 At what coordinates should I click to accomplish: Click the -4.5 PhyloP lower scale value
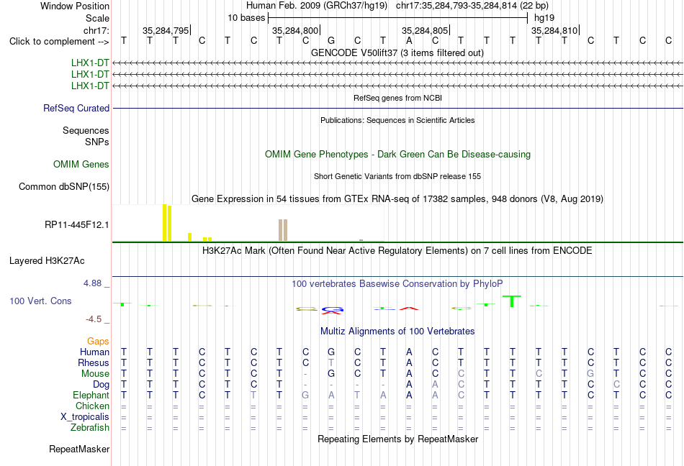(94, 319)
